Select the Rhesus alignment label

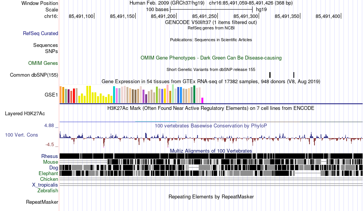tap(50, 156)
